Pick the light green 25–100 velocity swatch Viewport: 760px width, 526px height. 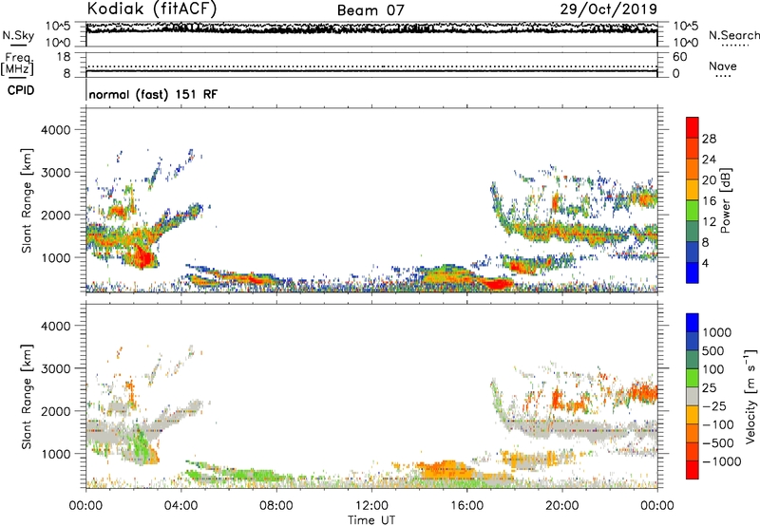pos(693,378)
